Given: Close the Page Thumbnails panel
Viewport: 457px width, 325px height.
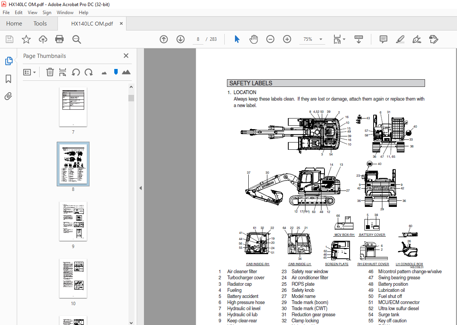Looking at the screenshot, I should pyautogui.click(x=126, y=56).
